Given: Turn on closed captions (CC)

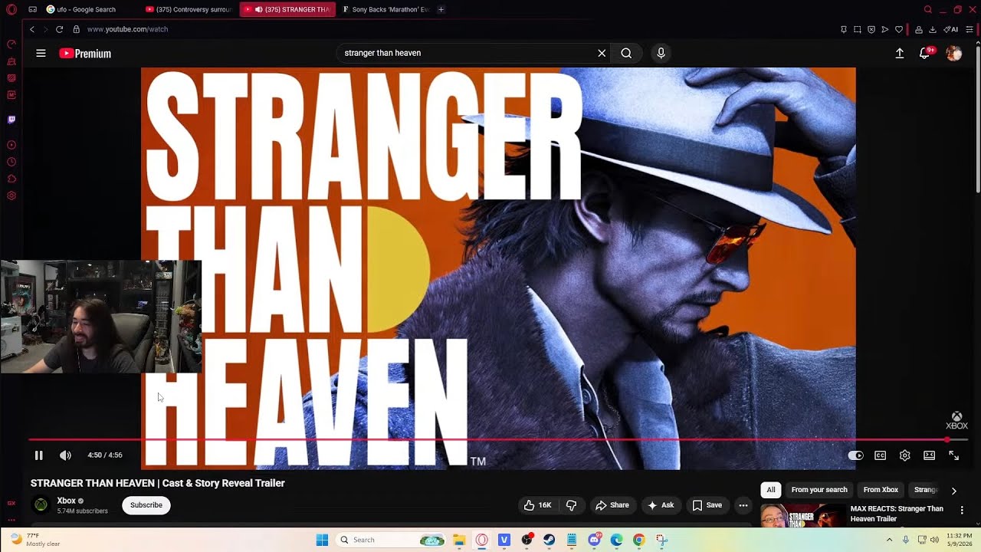Looking at the screenshot, I should click(x=881, y=455).
